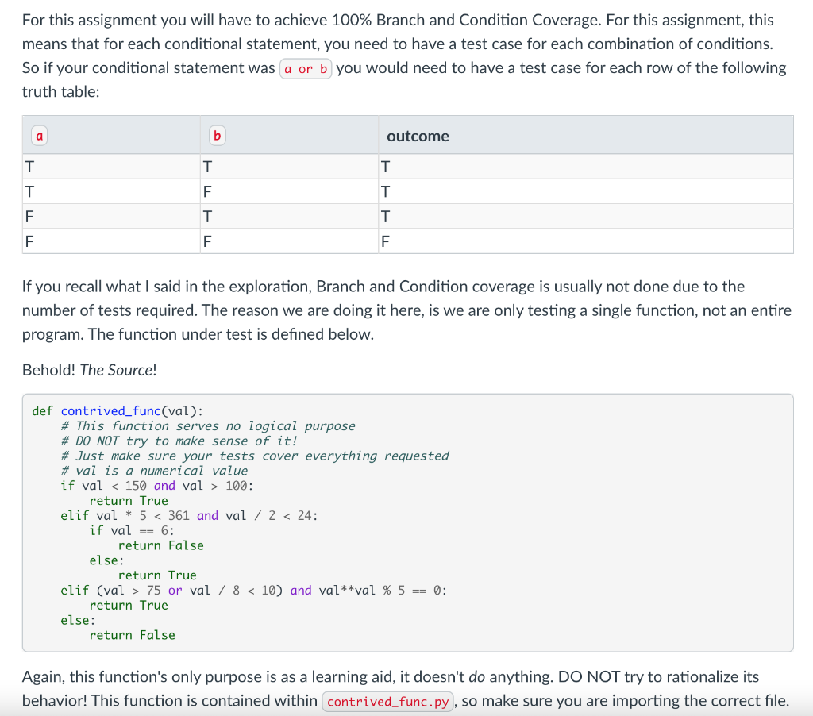Click the last table row showing F F F

pyautogui.click(x=238, y=241)
